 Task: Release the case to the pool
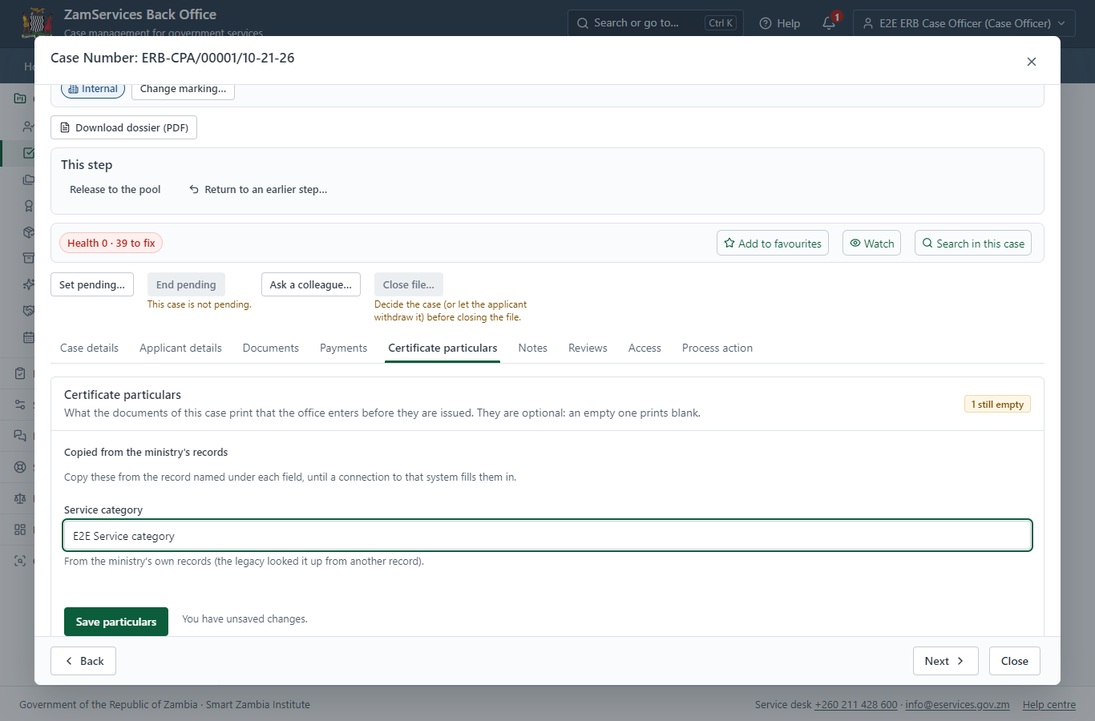pyautogui.click(x=115, y=190)
